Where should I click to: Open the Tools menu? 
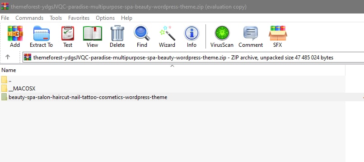pyautogui.click(x=56, y=18)
